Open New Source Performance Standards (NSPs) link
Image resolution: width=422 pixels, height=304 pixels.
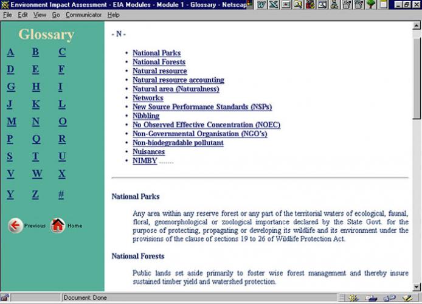[202, 107]
